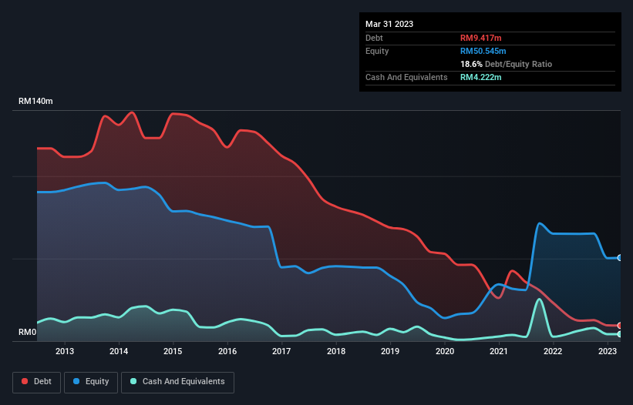
Task: Select the 2013 x-axis label
Action: [65, 351]
